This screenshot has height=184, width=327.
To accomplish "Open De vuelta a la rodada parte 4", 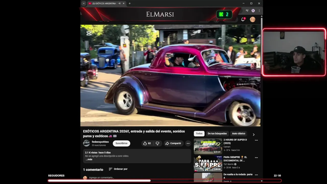I will tap(238, 176).
